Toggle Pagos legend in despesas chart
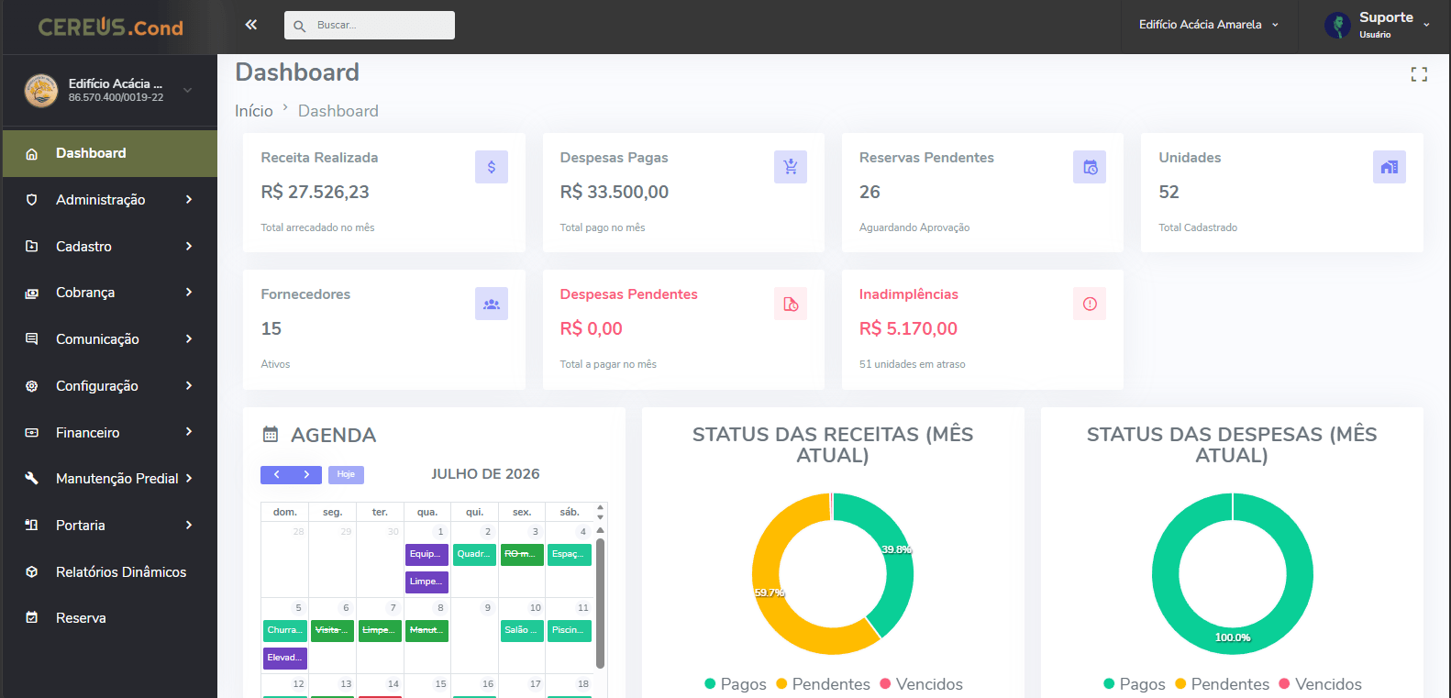The height and width of the screenshot is (698, 1451). point(1134,684)
